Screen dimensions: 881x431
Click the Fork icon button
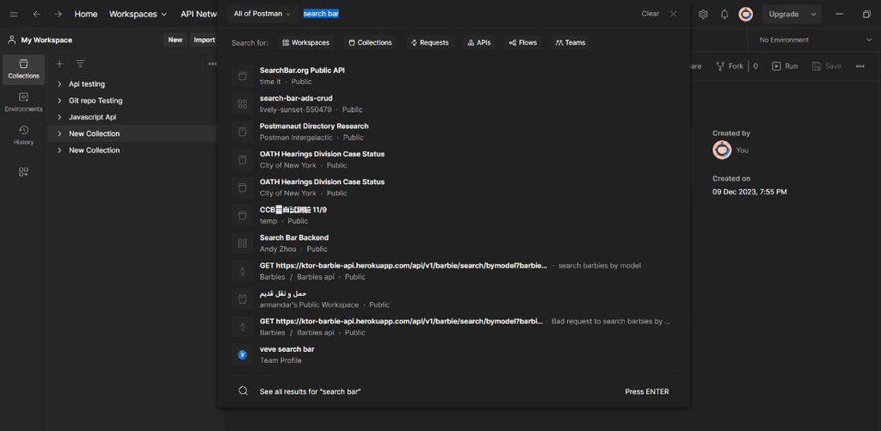[x=730, y=65]
